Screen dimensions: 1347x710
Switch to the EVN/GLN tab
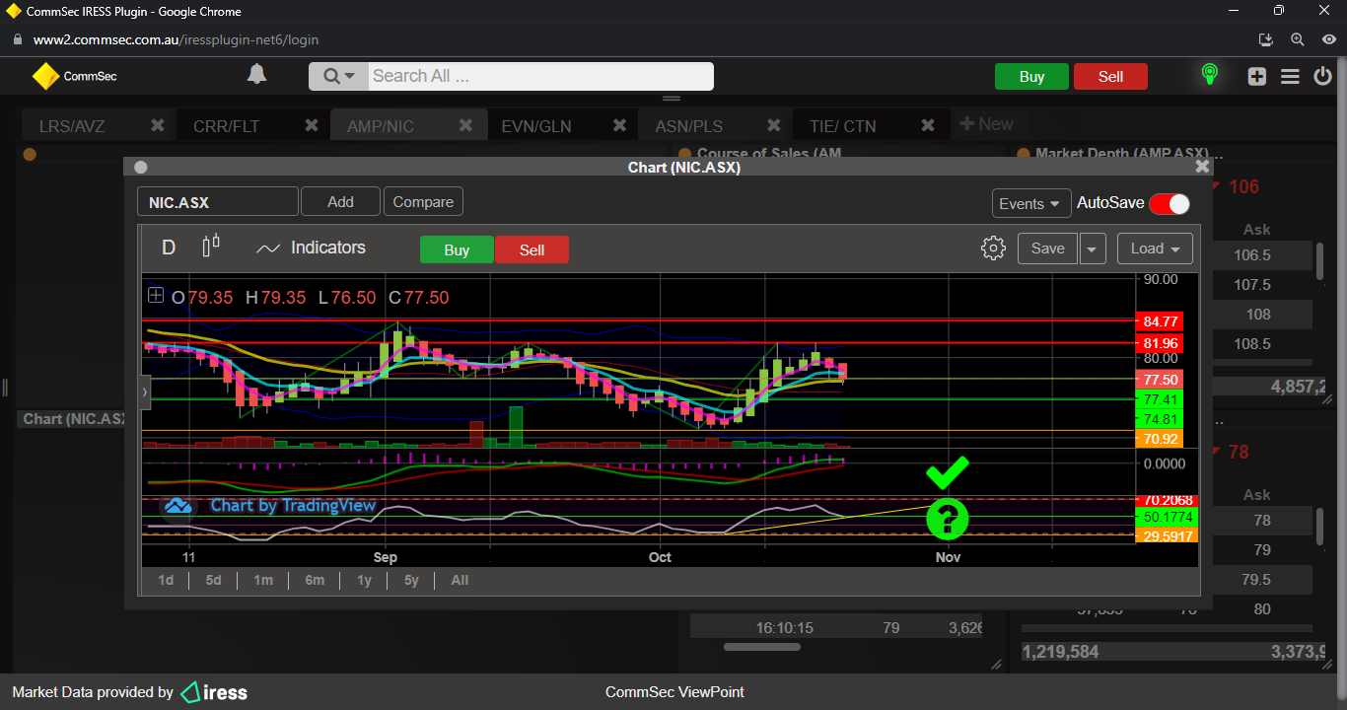click(x=535, y=125)
